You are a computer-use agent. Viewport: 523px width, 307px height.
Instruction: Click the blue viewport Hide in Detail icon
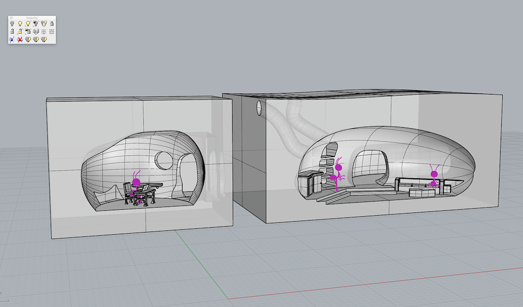tap(12, 40)
